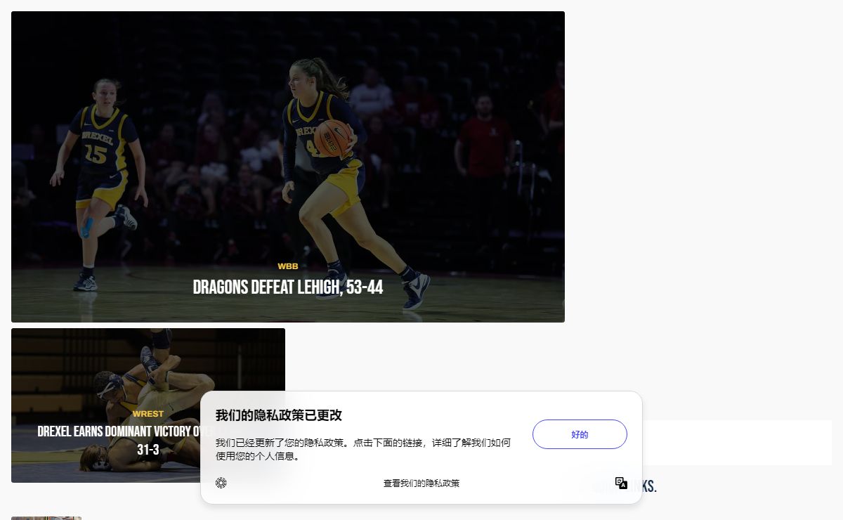Image resolution: width=843 pixels, height=520 pixels.
Task: Open 查看我们的隐私政策 link
Action: pyautogui.click(x=421, y=483)
